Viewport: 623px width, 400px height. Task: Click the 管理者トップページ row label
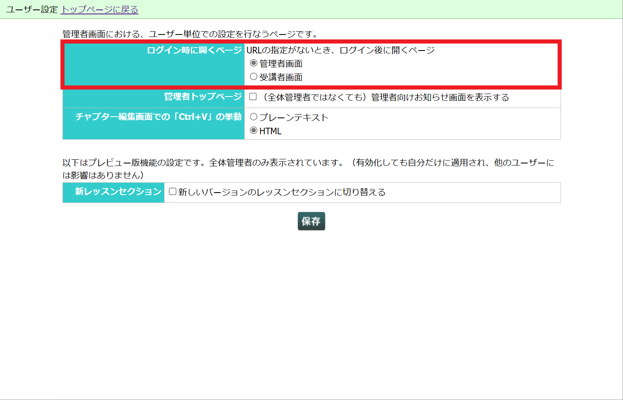click(203, 97)
